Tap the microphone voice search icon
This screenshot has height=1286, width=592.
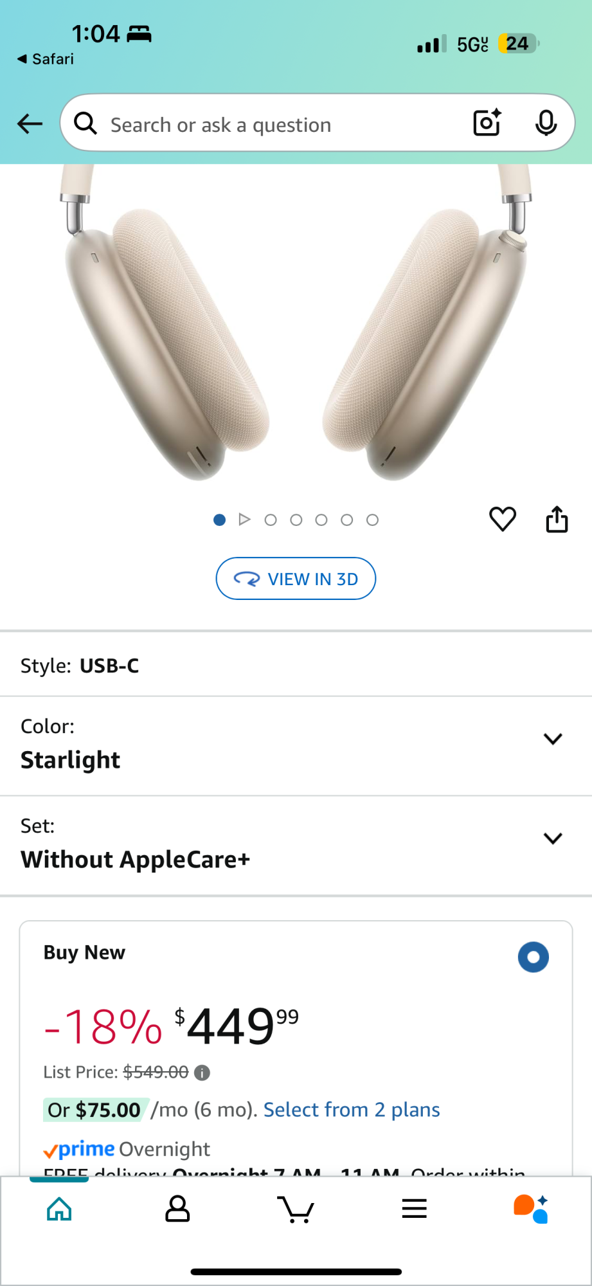[x=546, y=123]
